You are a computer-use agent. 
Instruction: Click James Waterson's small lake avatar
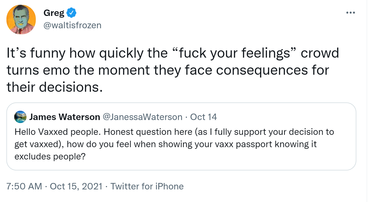pos(21,117)
